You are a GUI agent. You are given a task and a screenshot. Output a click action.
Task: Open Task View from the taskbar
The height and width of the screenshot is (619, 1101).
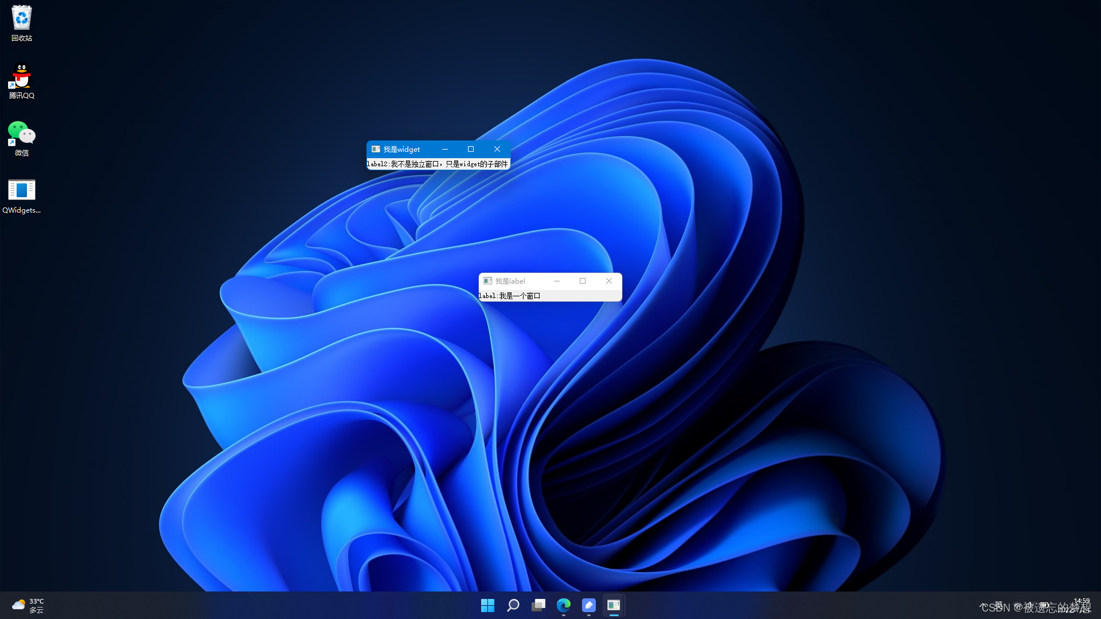[x=538, y=605]
